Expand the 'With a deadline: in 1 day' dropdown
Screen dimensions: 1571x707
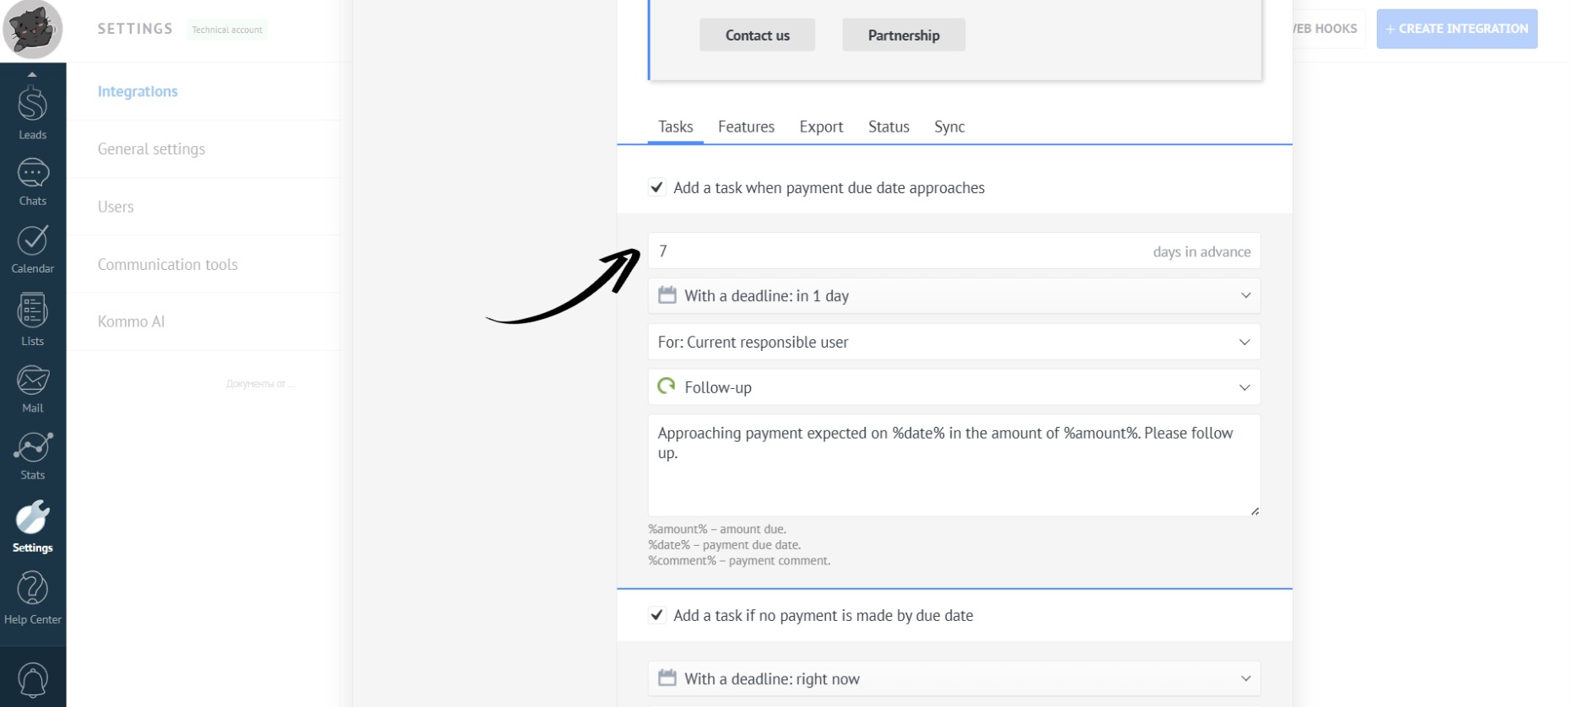click(953, 296)
